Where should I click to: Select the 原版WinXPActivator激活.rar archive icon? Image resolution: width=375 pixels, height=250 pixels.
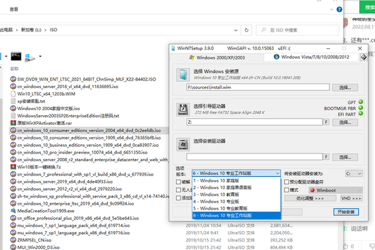13,123
